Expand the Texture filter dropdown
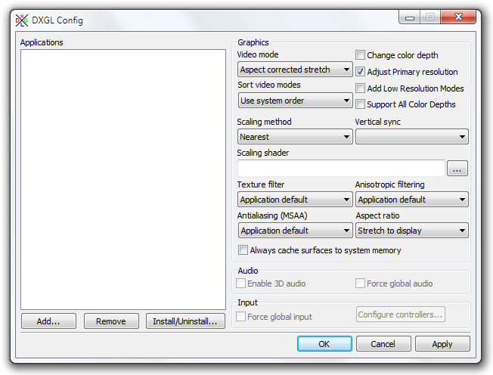 click(x=295, y=200)
